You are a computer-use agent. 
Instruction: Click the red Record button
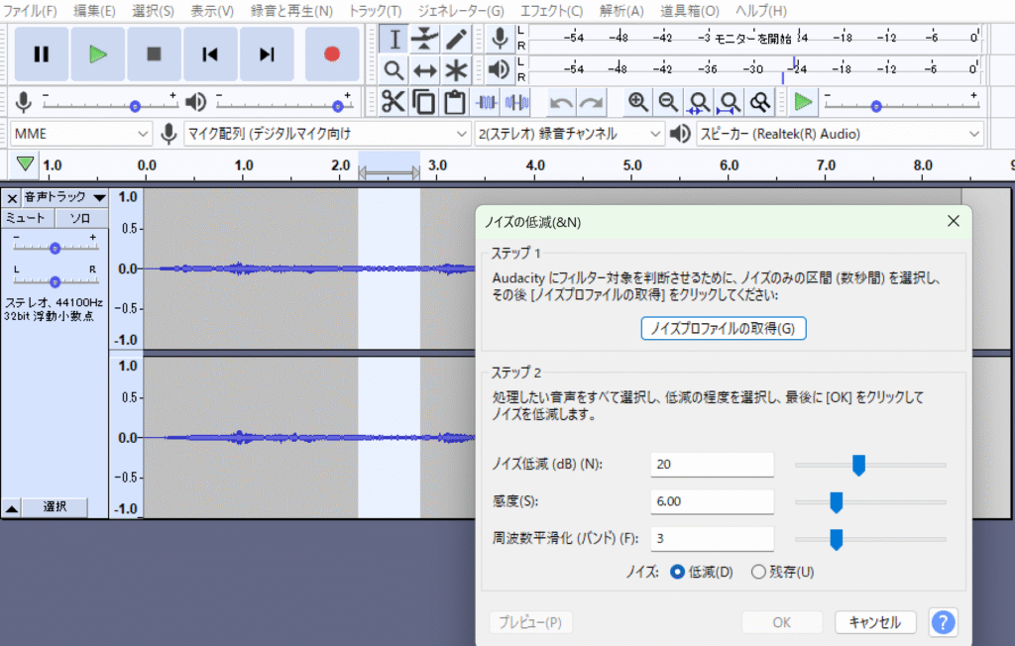pyautogui.click(x=332, y=54)
